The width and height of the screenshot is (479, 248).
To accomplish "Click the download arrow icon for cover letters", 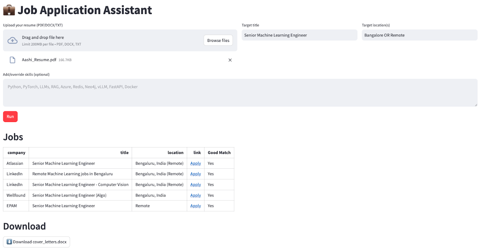I will pyautogui.click(x=9, y=242).
